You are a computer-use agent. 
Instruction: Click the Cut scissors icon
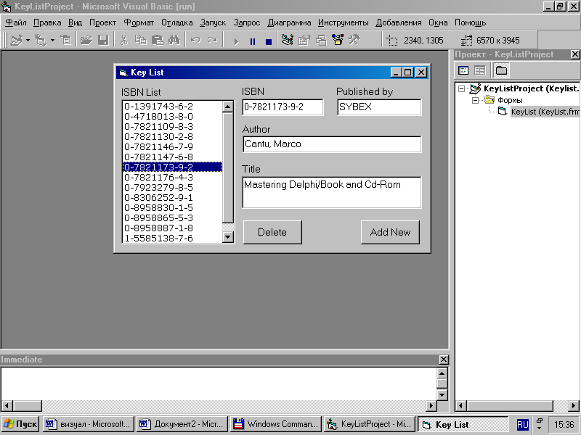pyautogui.click(x=123, y=40)
